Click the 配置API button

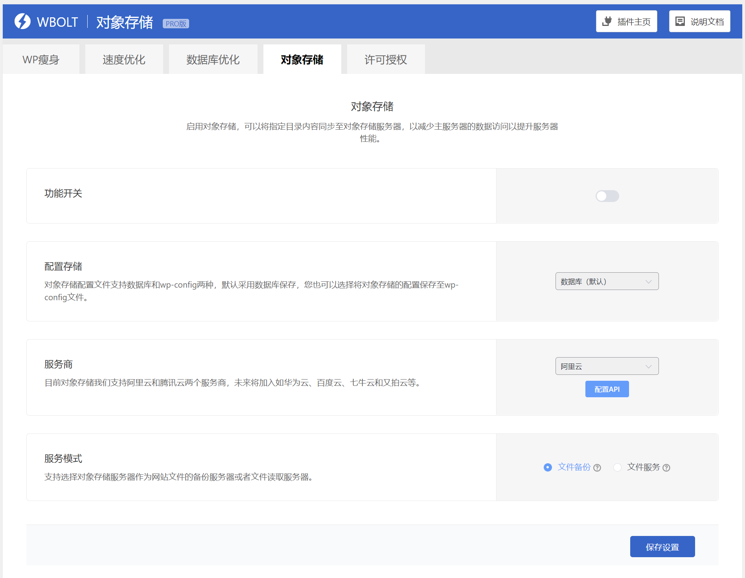click(x=607, y=389)
